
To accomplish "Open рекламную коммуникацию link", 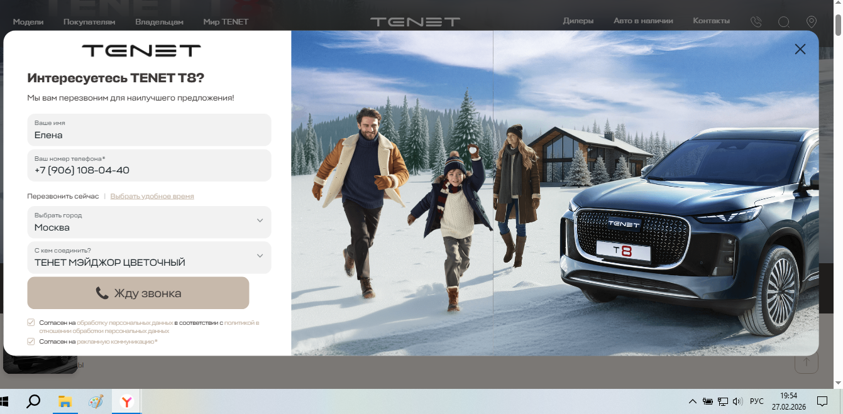I will pos(116,341).
